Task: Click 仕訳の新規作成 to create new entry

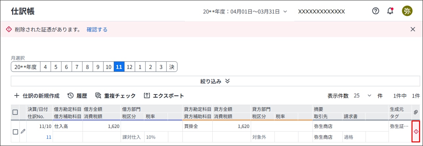Action: (37, 96)
